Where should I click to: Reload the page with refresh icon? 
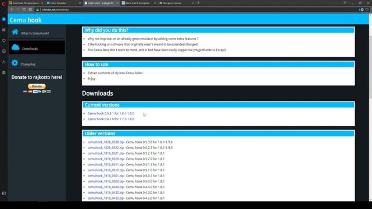click(24, 9)
